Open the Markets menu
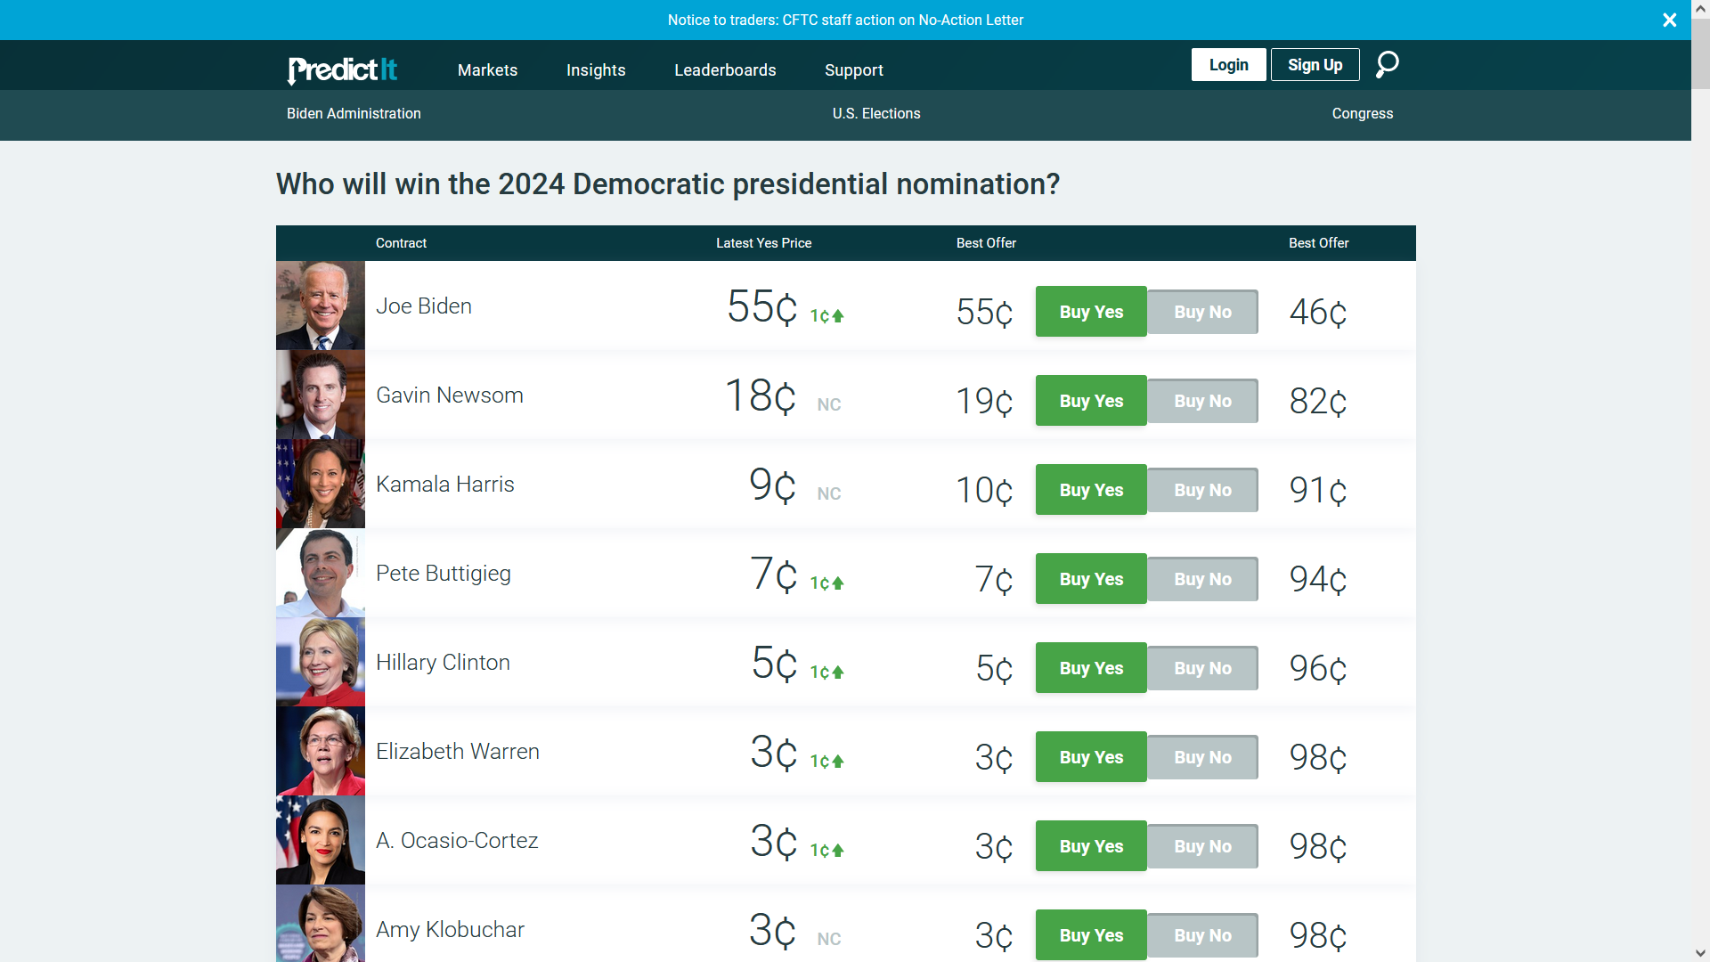 pos(487,69)
